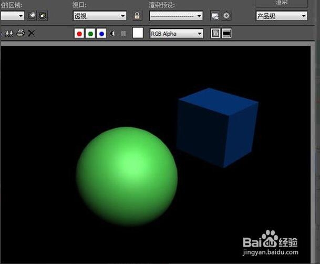Click the blue cube in the render
This screenshot has height=264, width=320.
(x=217, y=128)
